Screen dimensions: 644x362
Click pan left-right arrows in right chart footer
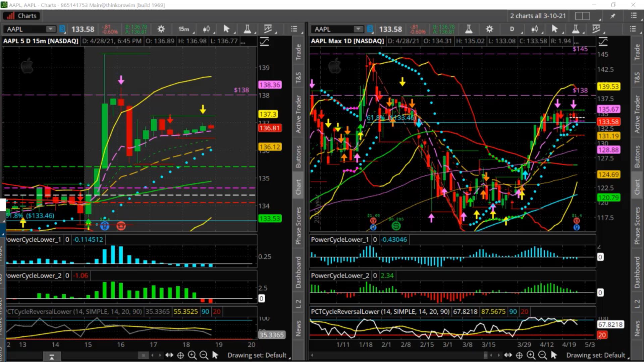click(x=508, y=355)
